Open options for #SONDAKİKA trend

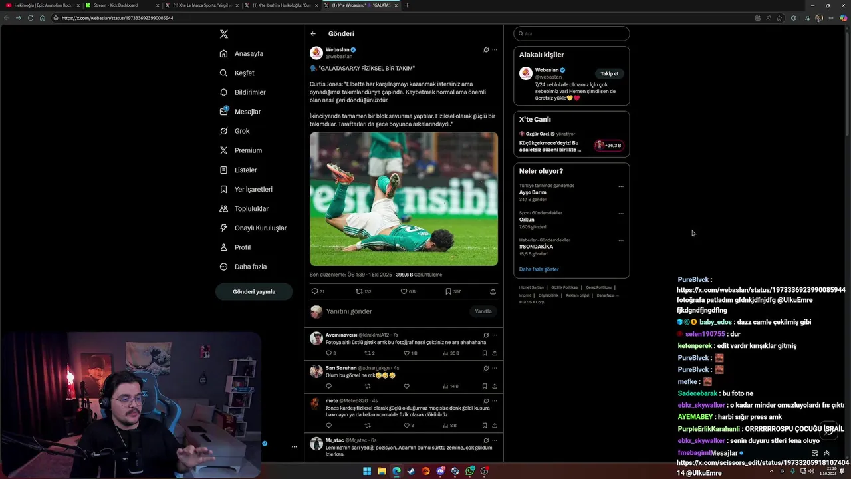coord(621,241)
